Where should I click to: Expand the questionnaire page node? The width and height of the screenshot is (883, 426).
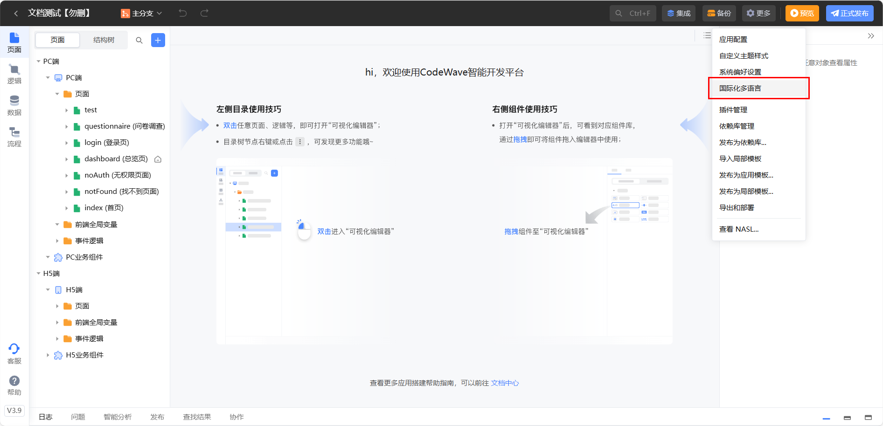pos(67,127)
